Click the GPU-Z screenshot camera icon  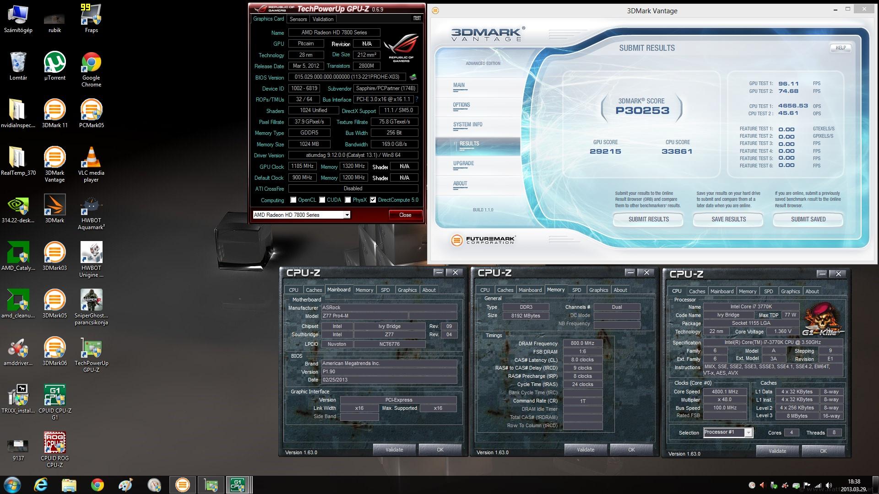tap(417, 18)
